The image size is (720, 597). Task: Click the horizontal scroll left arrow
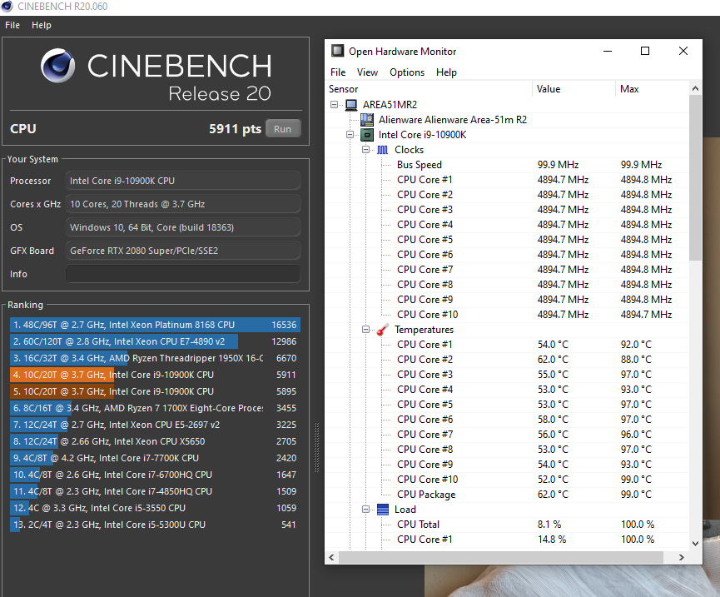click(331, 558)
